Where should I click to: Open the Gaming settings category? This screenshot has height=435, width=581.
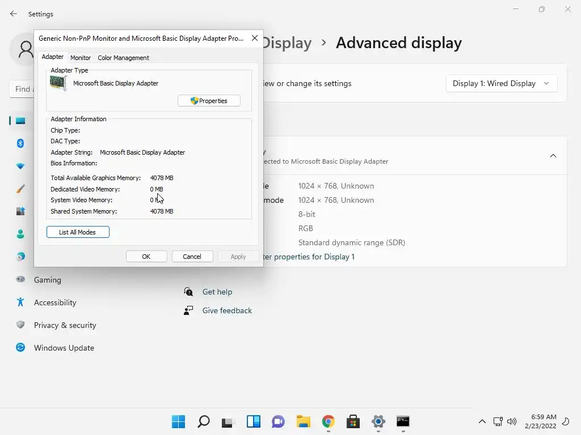pyautogui.click(x=48, y=280)
